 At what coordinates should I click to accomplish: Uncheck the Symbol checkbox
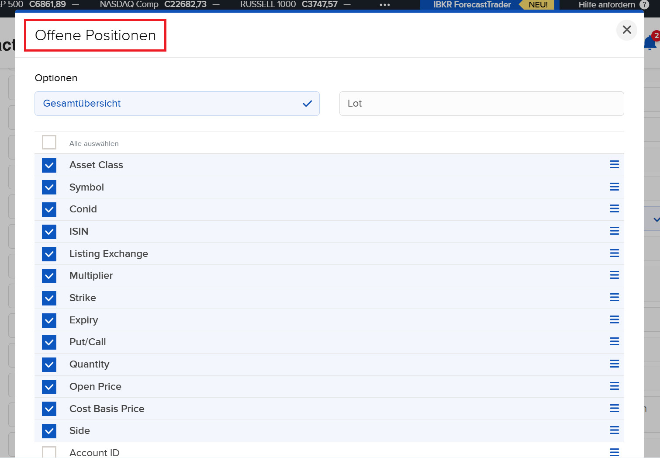49,187
